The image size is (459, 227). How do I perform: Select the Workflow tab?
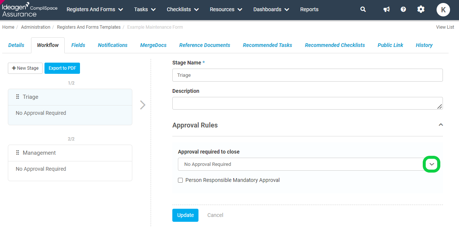[x=48, y=45]
